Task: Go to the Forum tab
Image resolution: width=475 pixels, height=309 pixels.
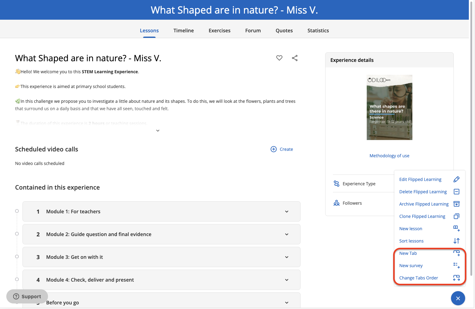Action: (x=253, y=30)
